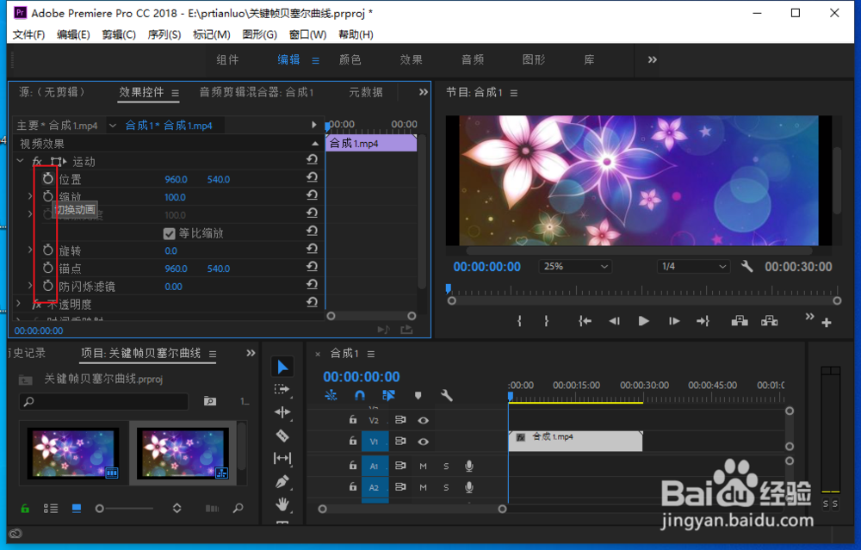Select the Selection arrow tool
This screenshot has width=861, height=550.
click(282, 367)
